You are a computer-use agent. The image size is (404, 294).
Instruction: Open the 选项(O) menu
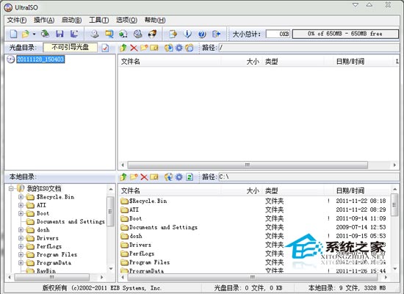[x=126, y=20]
